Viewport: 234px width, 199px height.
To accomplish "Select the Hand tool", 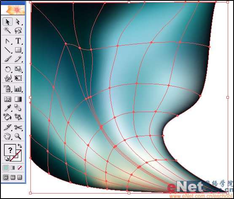I will point(8,136).
